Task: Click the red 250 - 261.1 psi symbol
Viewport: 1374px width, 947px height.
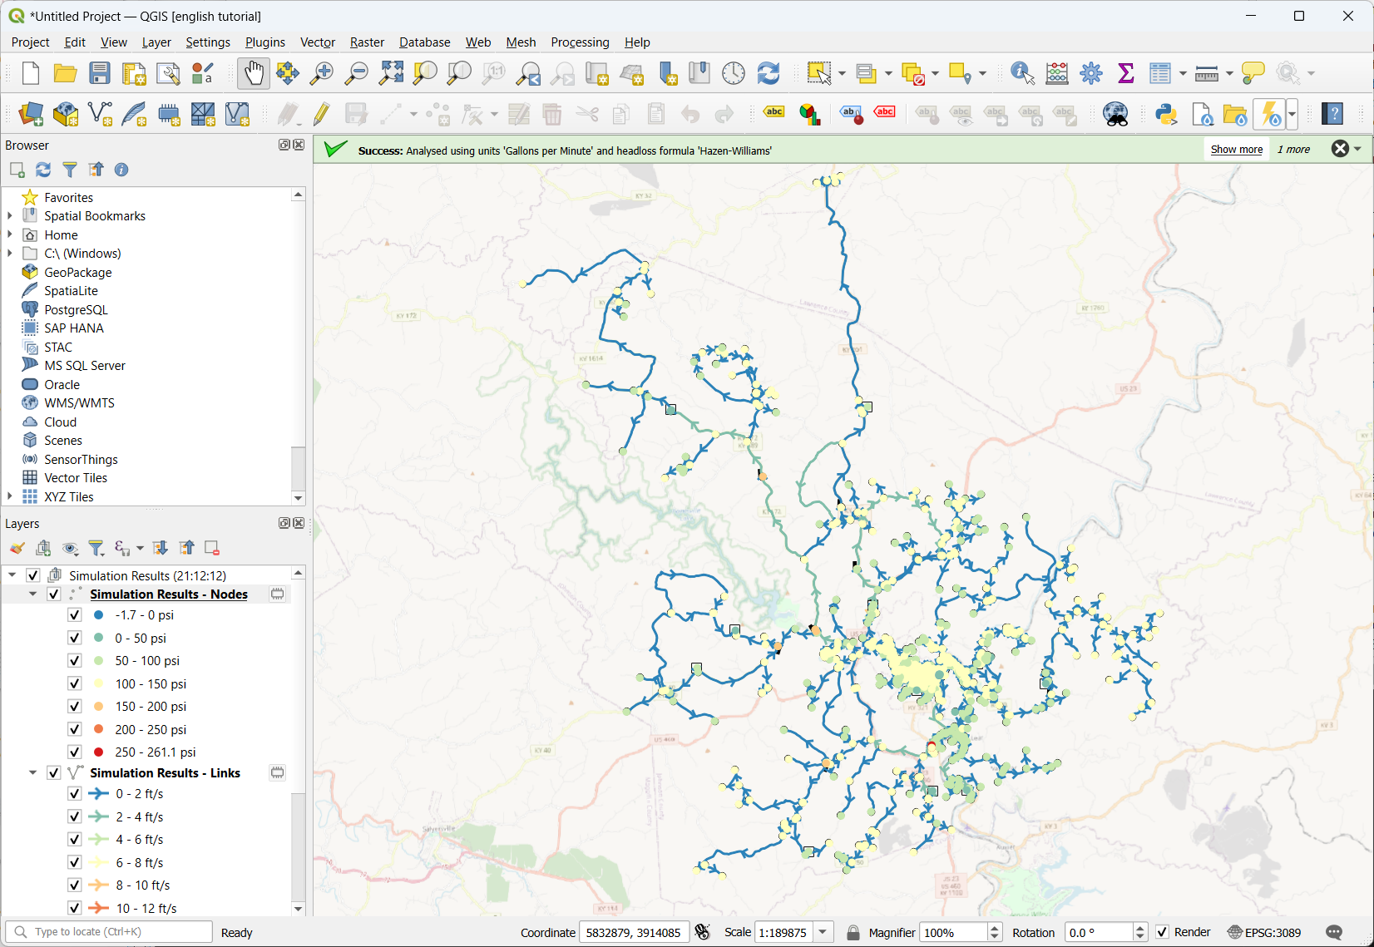Action: pos(99,752)
